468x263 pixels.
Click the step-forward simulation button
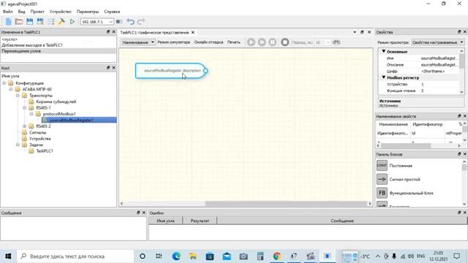[262, 42]
